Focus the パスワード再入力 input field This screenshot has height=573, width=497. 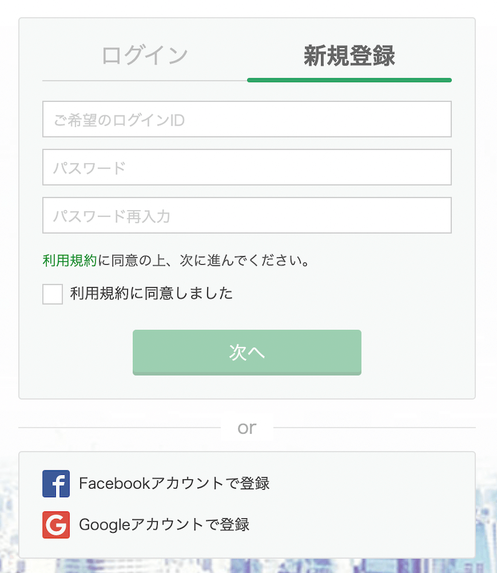[247, 215]
